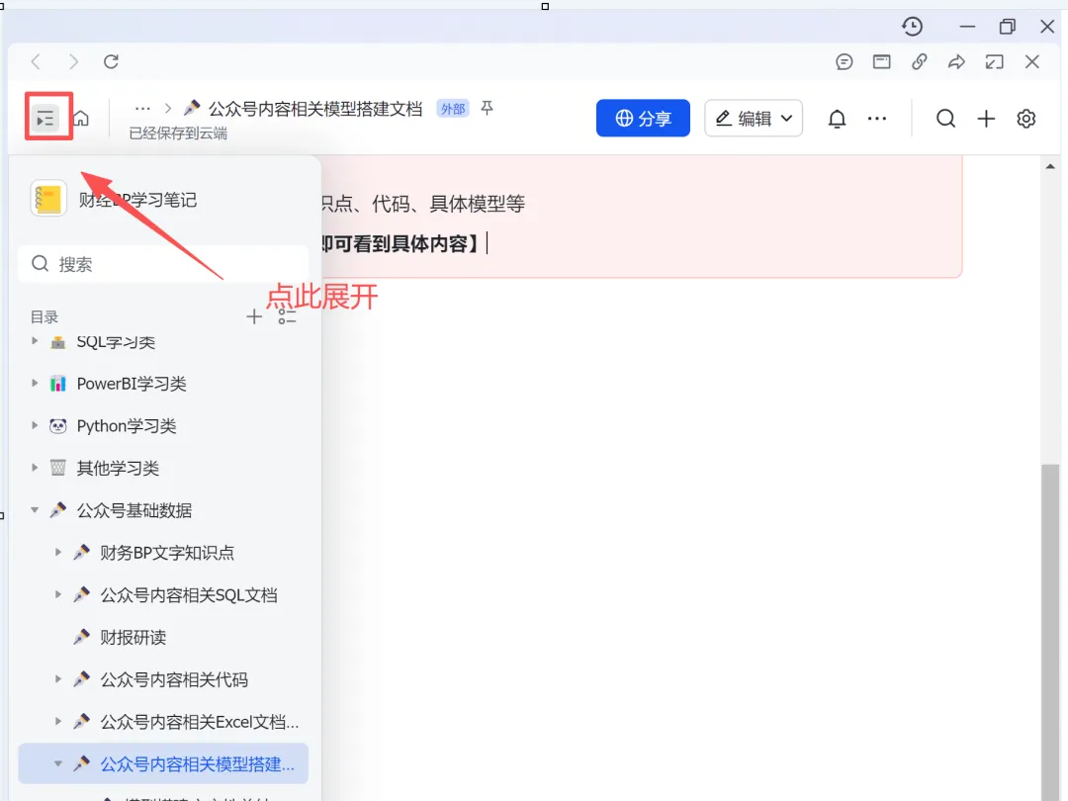The image size is (1068, 801).
Task: Open 其他学习类 in directory
Action: click(118, 468)
